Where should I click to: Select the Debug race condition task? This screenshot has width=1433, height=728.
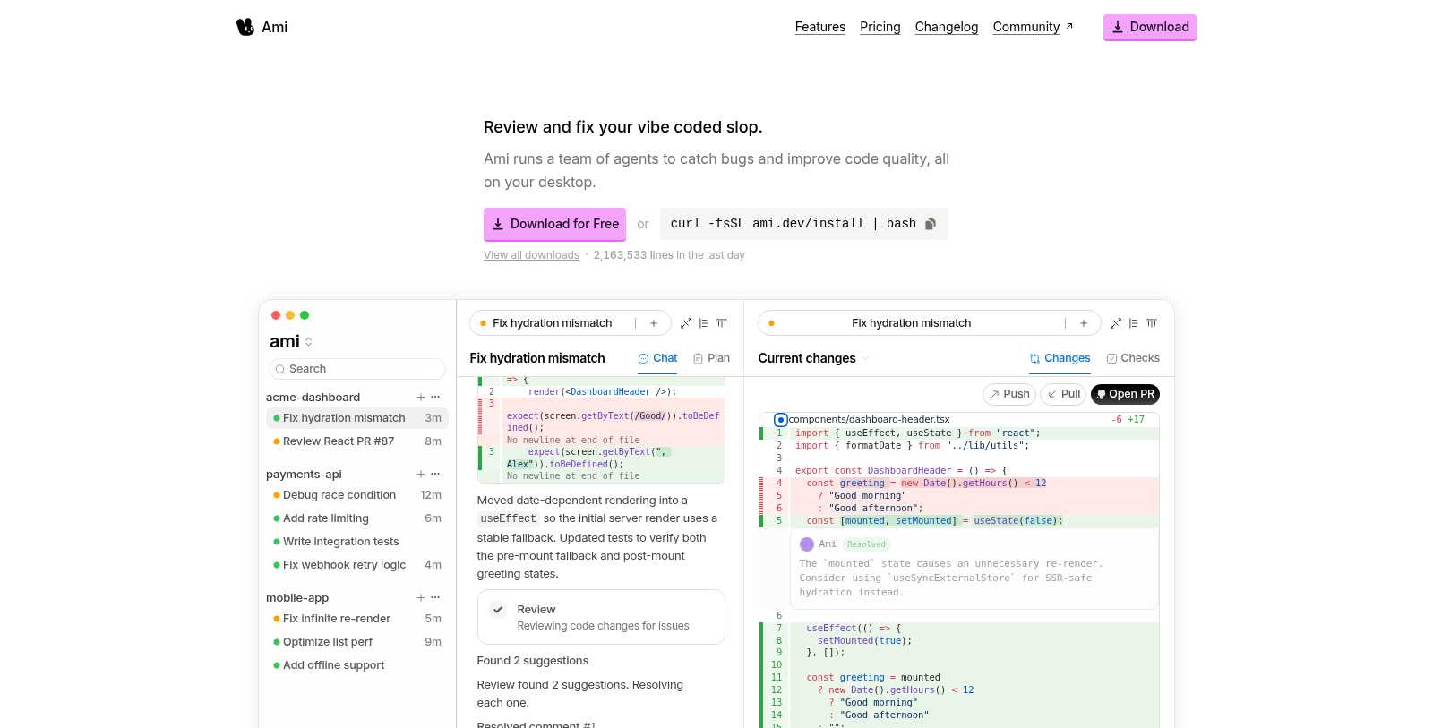(339, 495)
